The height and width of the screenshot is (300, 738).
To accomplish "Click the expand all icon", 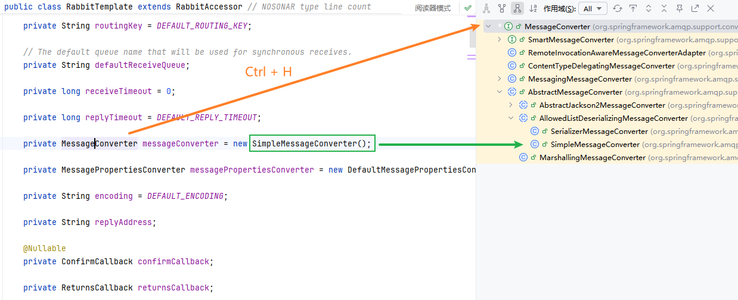I will click(649, 8).
